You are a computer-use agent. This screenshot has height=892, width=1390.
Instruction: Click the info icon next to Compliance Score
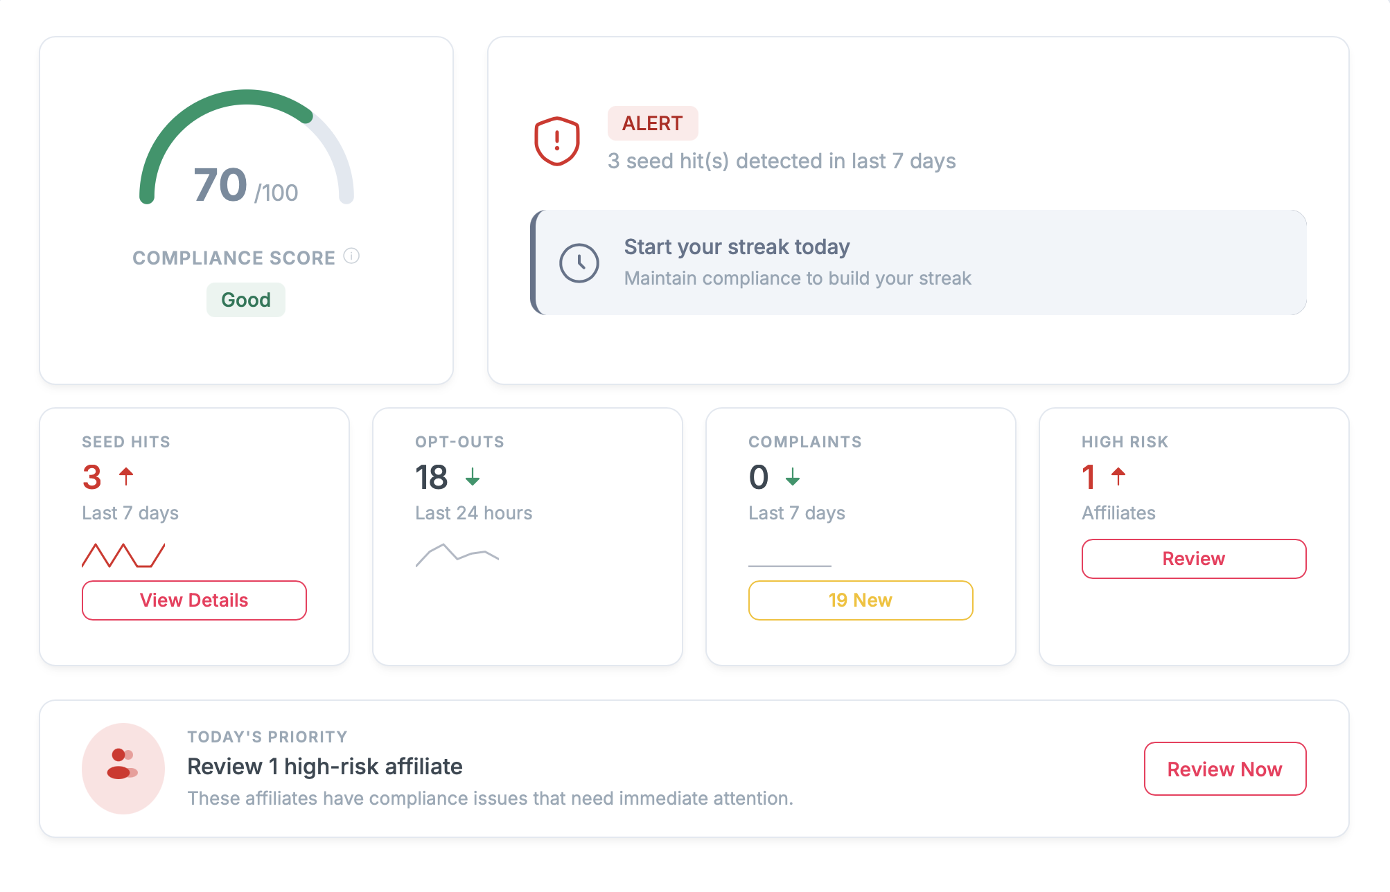(x=352, y=256)
